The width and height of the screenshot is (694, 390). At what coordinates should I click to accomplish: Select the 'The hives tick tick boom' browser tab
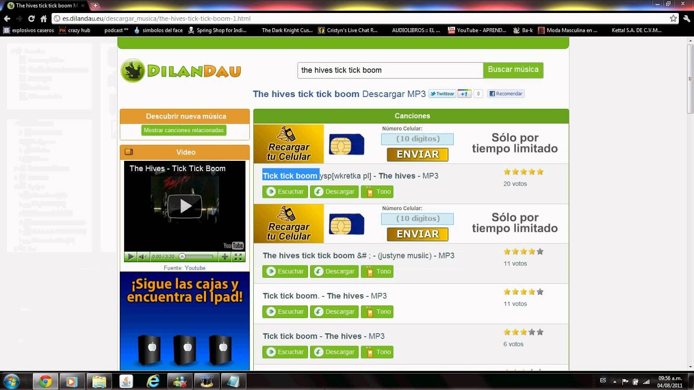pos(46,5)
